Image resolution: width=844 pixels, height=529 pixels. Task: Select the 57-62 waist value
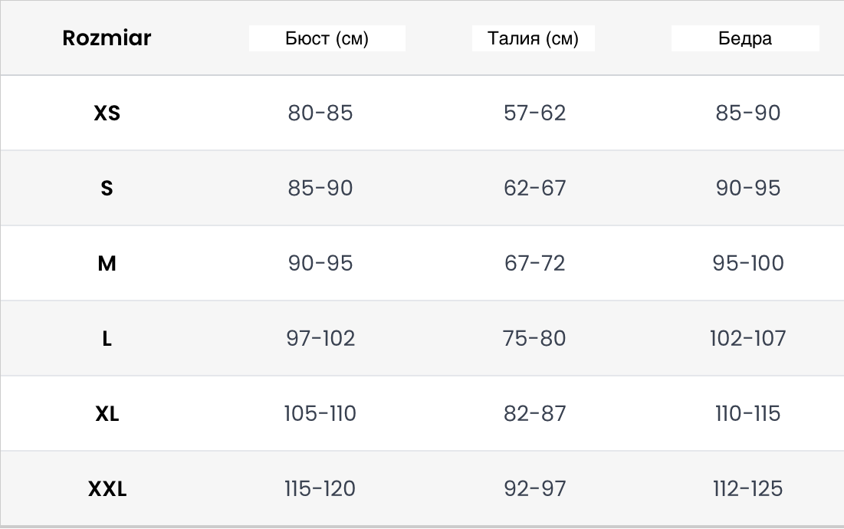534,113
